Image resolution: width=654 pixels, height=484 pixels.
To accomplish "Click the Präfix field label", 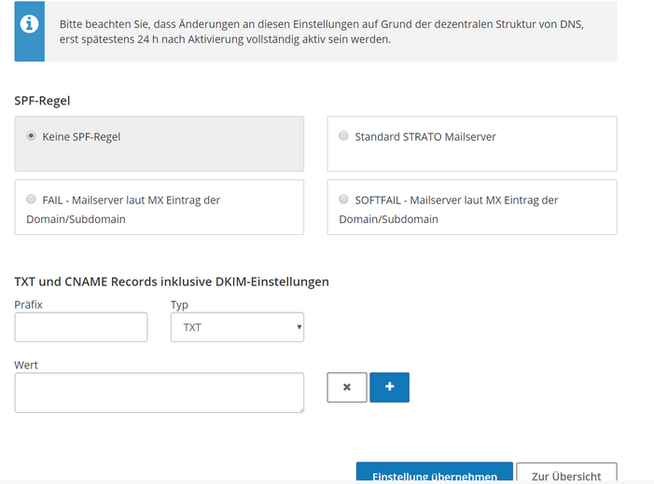I will pyautogui.click(x=28, y=305).
